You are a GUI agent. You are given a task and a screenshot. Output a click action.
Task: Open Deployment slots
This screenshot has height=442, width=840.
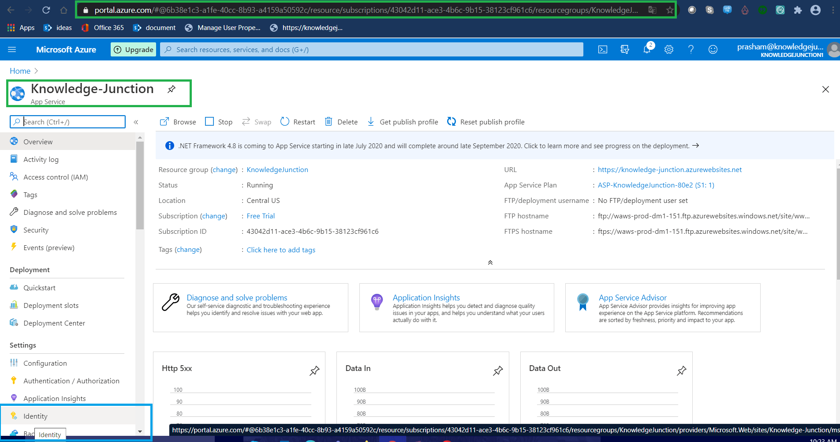68,305
